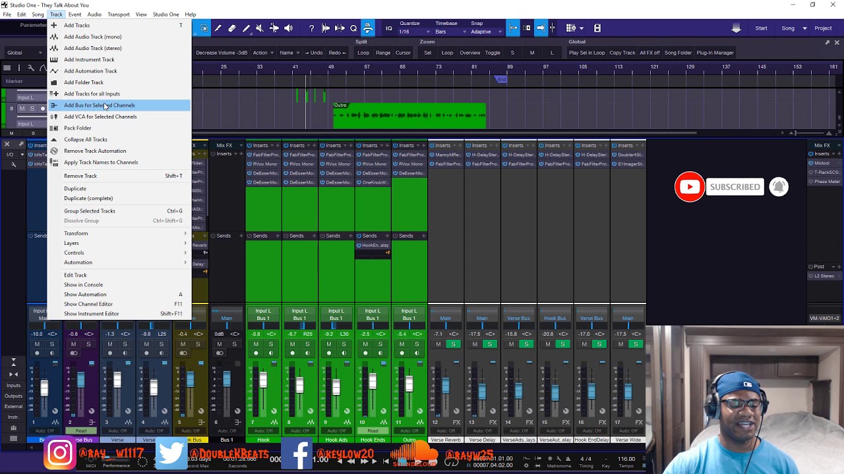Image resolution: width=844 pixels, height=474 pixels.
Task: Toggle monitor on Hook Ads channel 9
Action: click(344, 353)
